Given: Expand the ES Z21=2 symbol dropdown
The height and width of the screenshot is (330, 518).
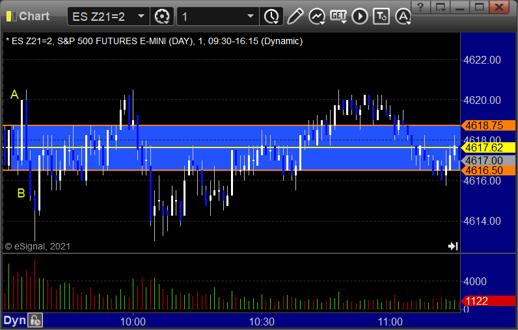Looking at the screenshot, I should click(x=141, y=16).
